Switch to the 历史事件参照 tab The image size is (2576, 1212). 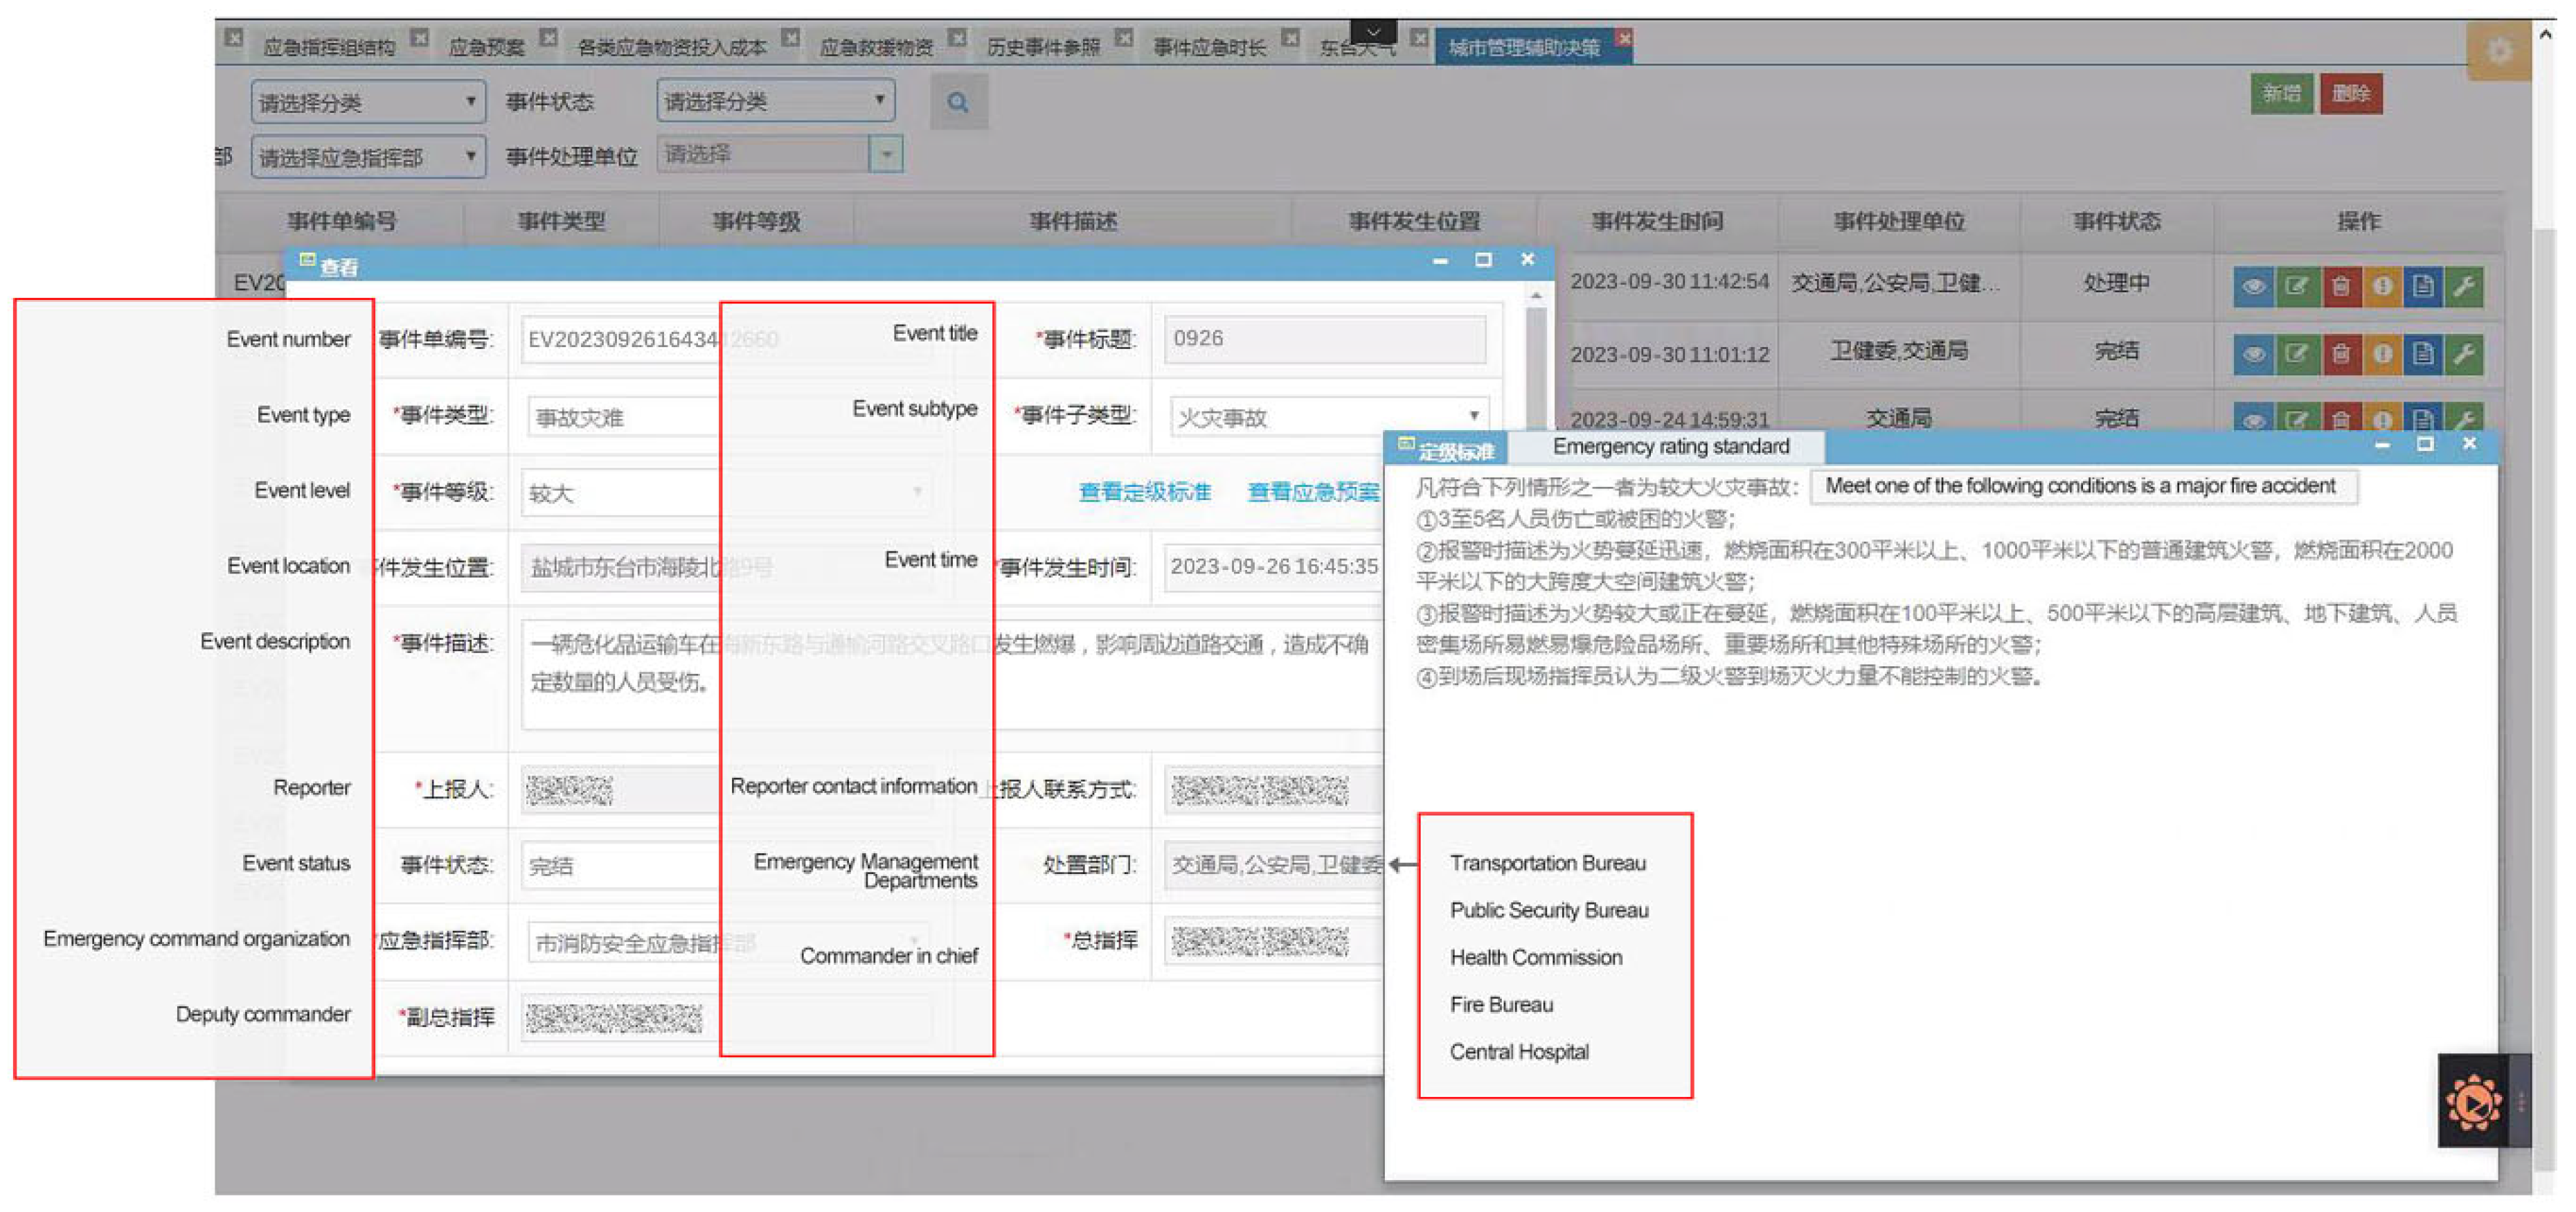click(x=1043, y=47)
